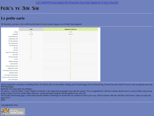Click Supporter checkmark for Multiple Site Creation row
This screenshot has height=116, width=154.
coord(70,68)
